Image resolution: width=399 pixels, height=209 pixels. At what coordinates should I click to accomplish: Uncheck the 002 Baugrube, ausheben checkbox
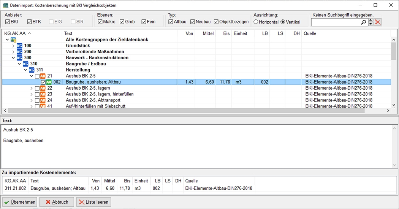coord(43,82)
